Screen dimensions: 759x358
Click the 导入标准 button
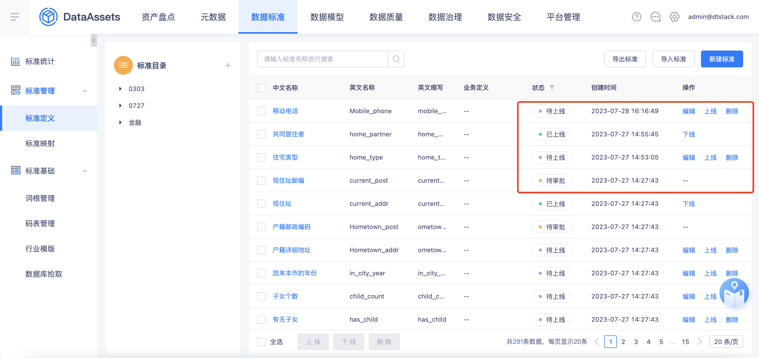673,59
